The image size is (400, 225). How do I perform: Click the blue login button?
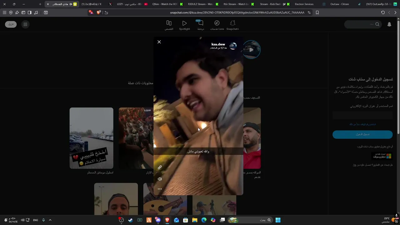pos(362,134)
